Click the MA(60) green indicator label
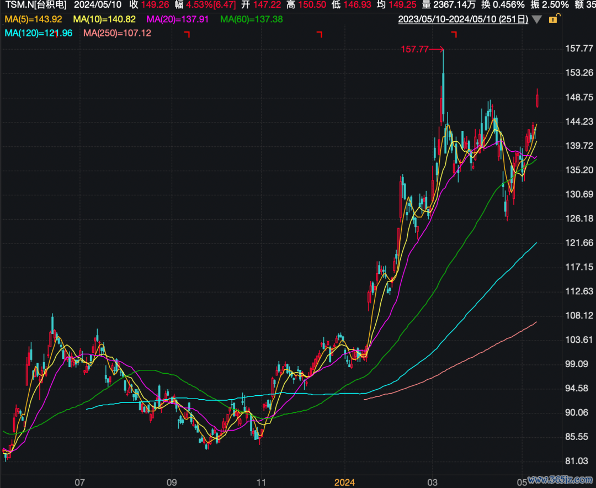 [x=251, y=19]
